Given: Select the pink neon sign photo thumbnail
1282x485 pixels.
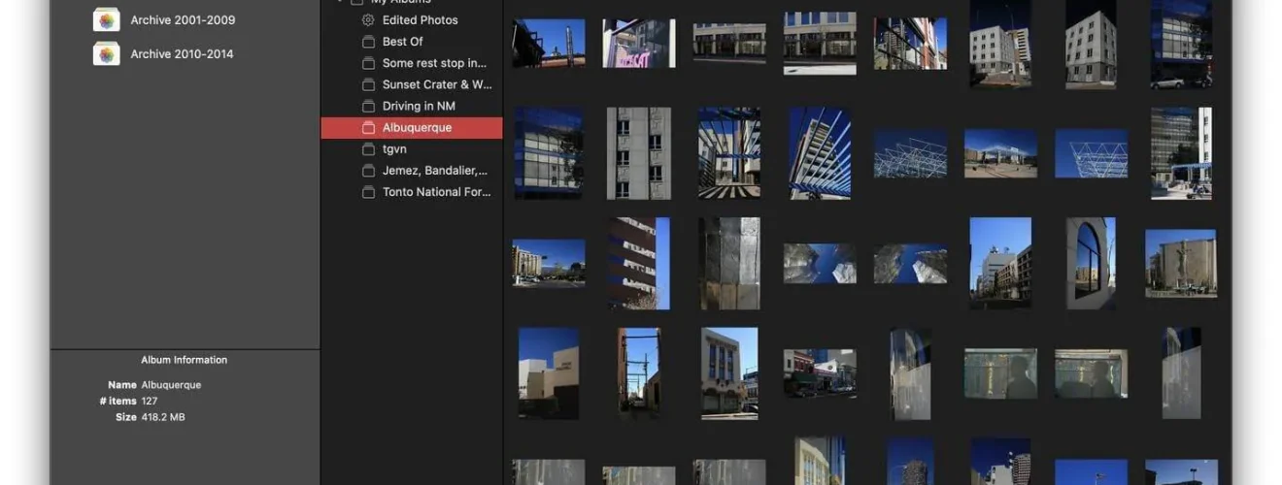Looking at the screenshot, I should click(638, 44).
